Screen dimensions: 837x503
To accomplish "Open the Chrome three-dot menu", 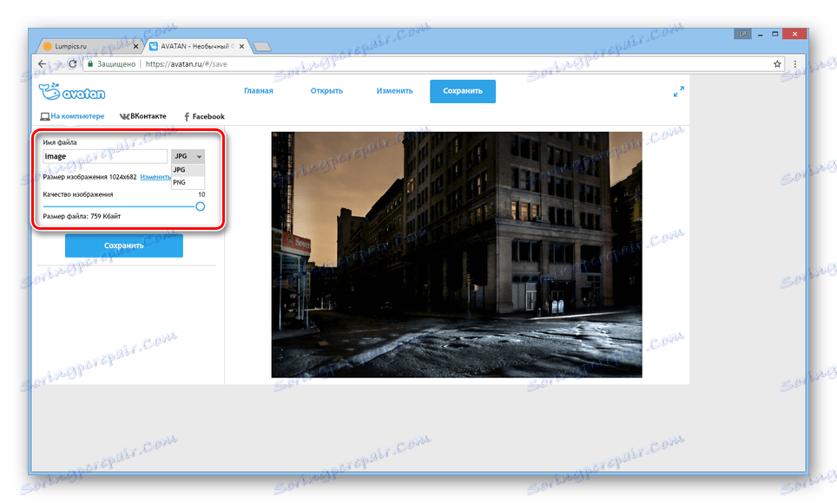I will (794, 64).
